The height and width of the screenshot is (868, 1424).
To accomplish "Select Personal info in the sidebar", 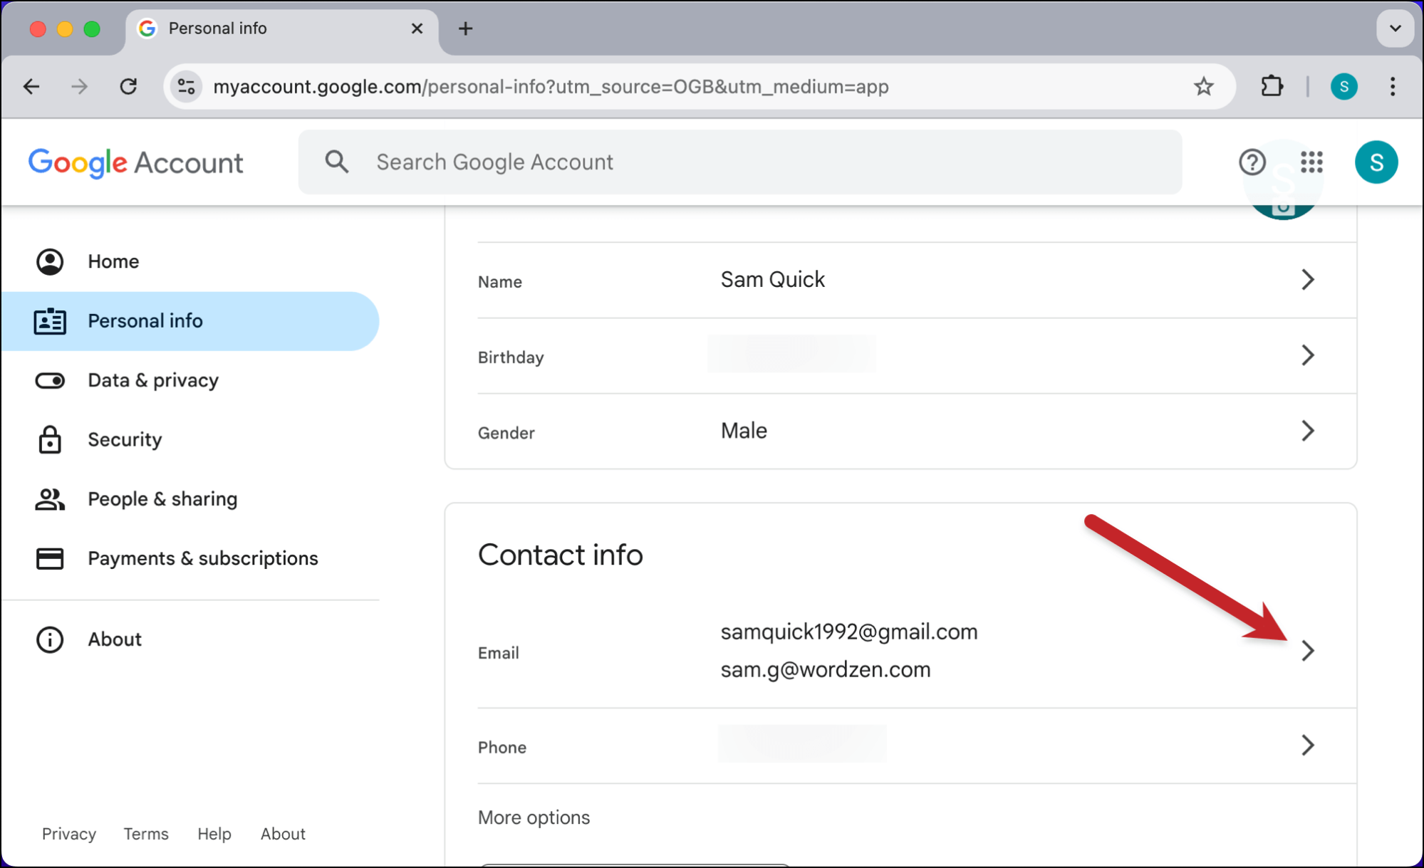I will pyautogui.click(x=190, y=321).
